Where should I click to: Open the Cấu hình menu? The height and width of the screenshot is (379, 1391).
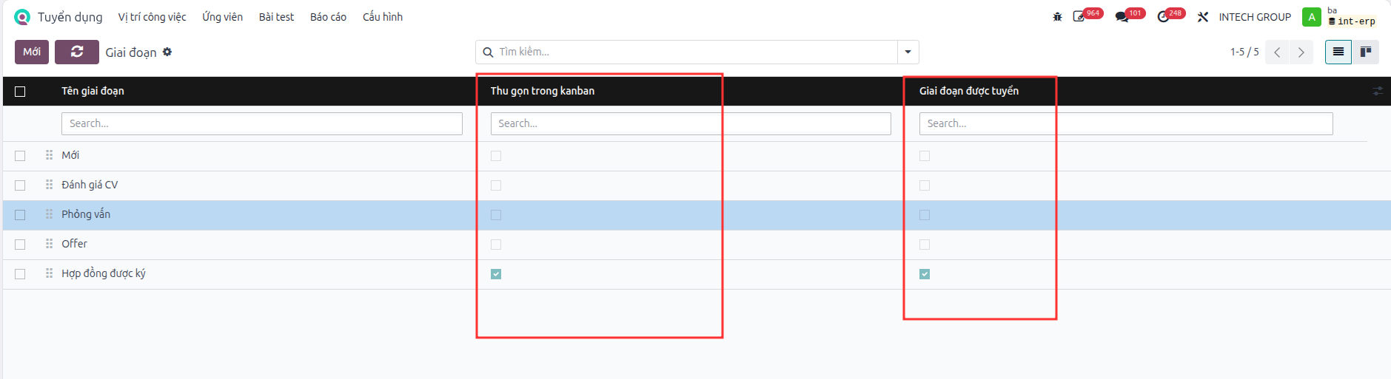(383, 17)
